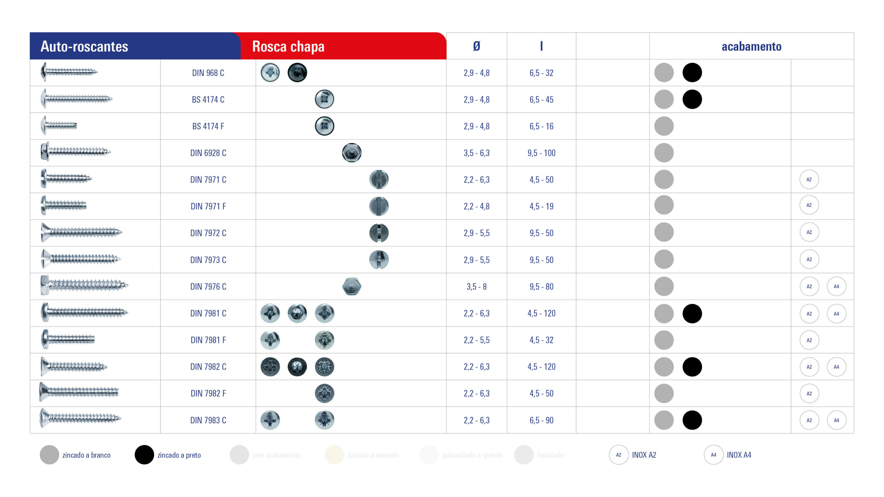Click the BS 4174 F label
Image resolution: width=884 pixels, height=497 pixels.
point(208,126)
